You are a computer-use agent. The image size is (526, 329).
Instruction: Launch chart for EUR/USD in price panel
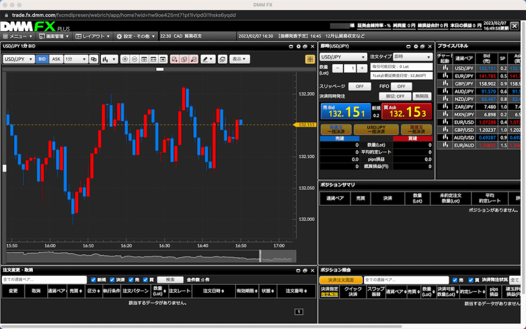[x=445, y=122]
